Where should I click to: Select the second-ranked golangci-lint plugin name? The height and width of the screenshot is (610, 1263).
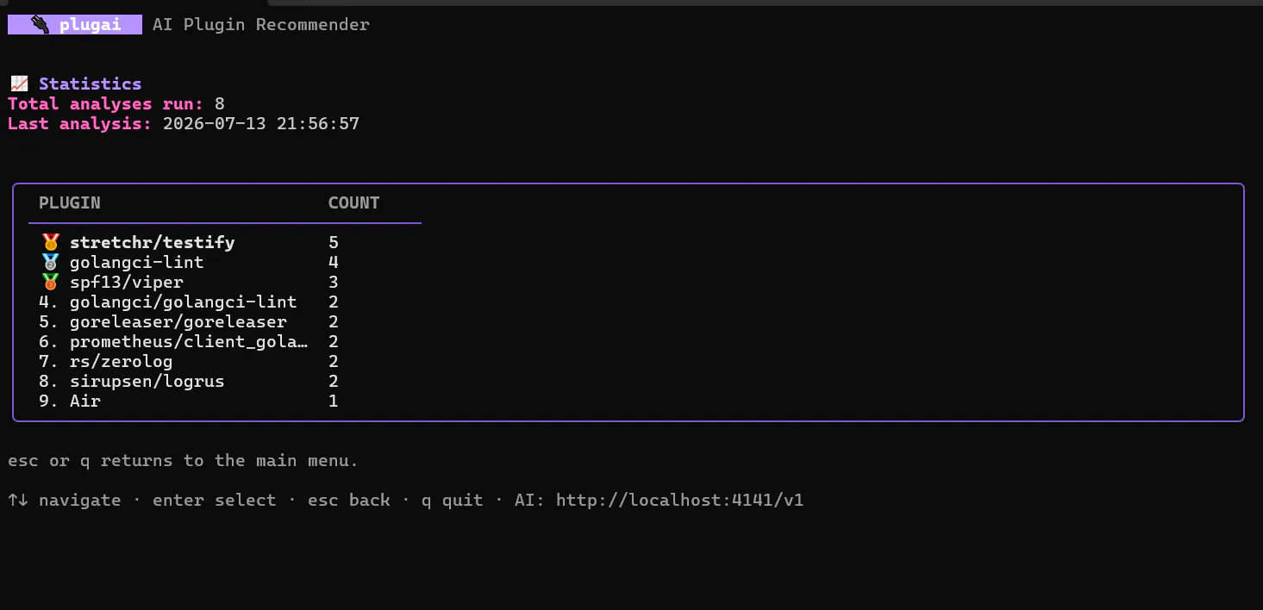[137, 262]
